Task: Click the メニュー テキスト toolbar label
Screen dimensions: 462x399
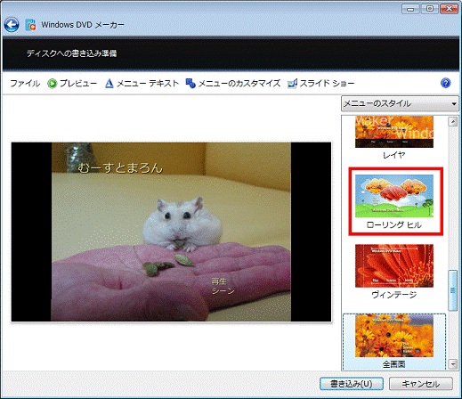Action: (x=148, y=84)
